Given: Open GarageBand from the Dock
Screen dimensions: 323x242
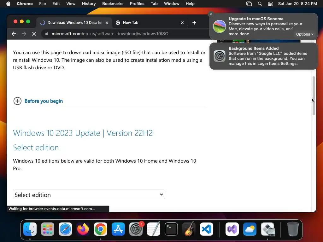Looking at the screenshot, I should pos(189,229).
